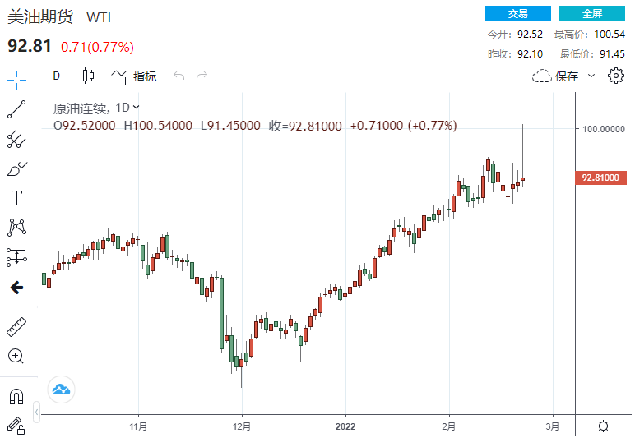Select the ruler measure tool

(x=16, y=326)
